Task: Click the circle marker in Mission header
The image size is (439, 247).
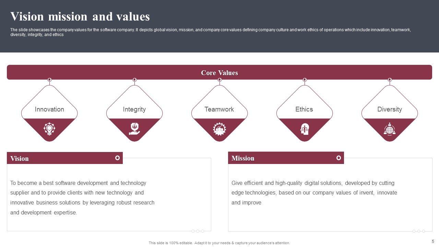Action: pos(339,158)
